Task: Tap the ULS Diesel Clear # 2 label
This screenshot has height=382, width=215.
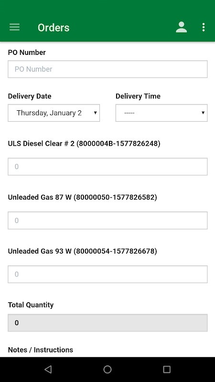Action: (x=84, y=144)
